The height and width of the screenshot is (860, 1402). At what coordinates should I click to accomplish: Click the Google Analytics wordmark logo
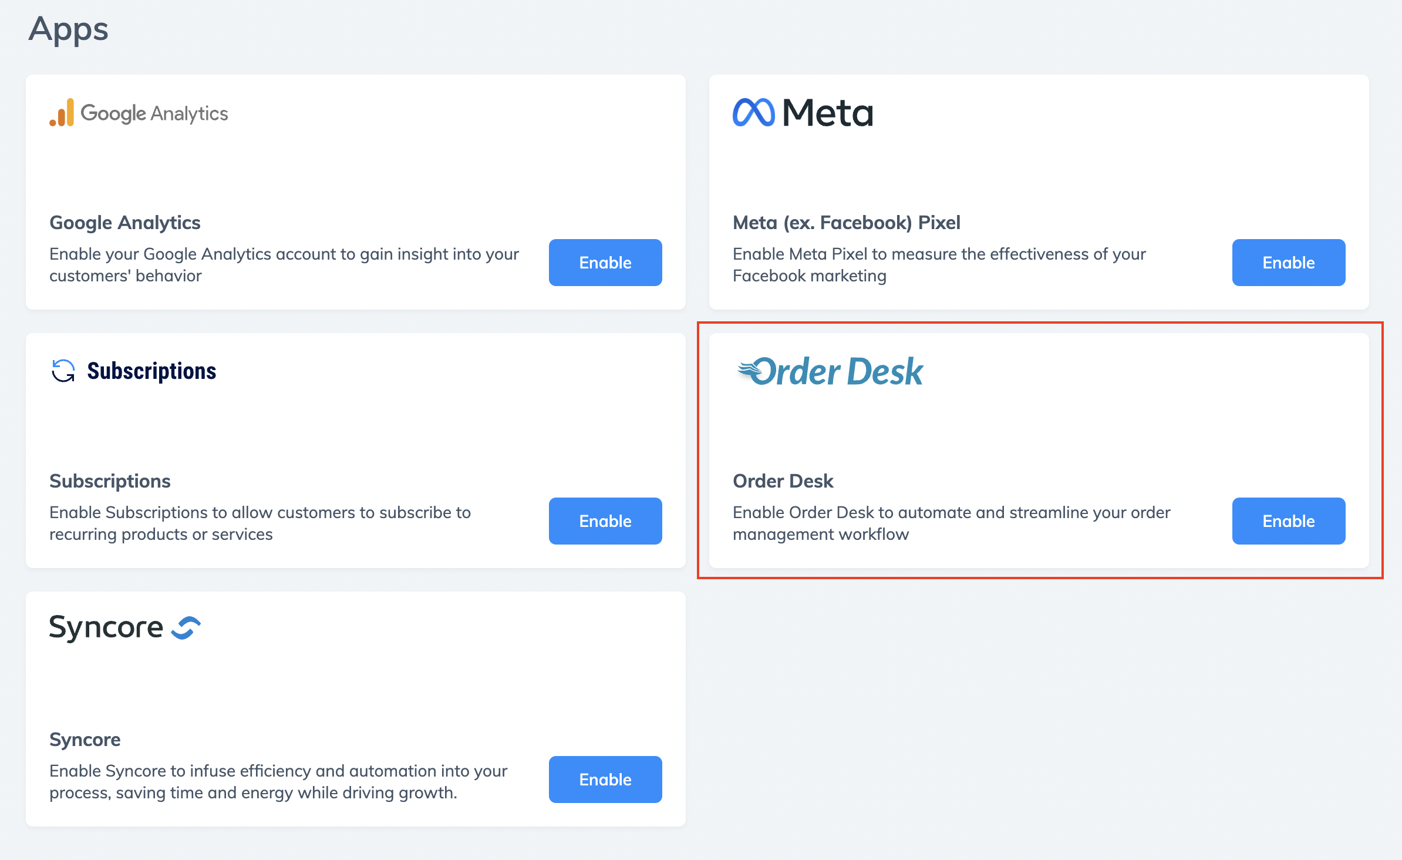click(154, 113)
